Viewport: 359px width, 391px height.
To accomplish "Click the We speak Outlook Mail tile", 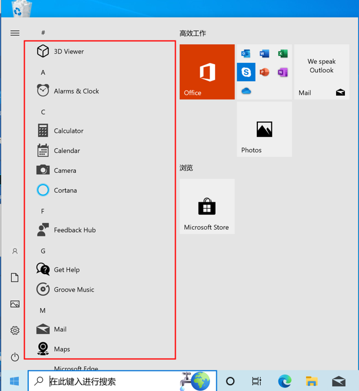I will (x=321, y=72).
